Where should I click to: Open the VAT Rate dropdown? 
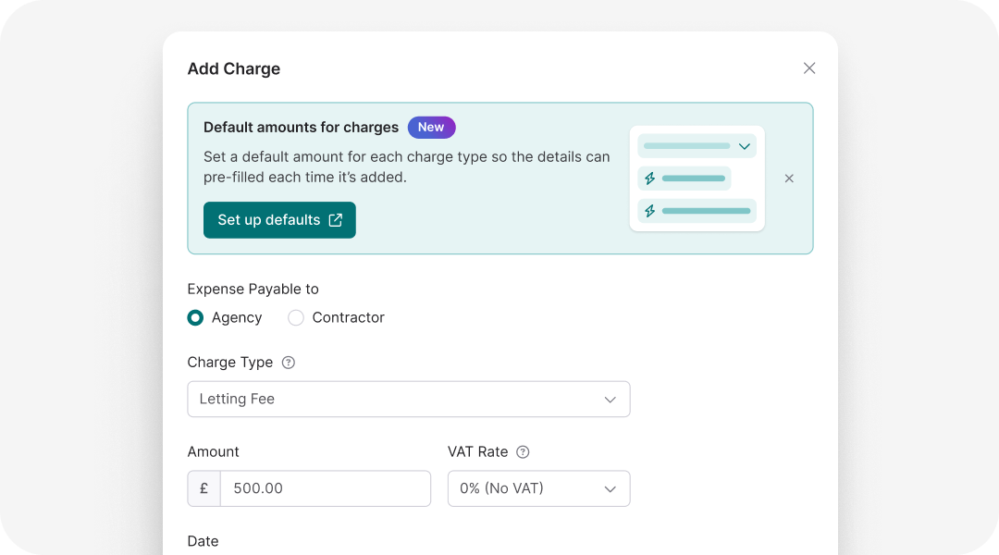(x=538, y=488)
